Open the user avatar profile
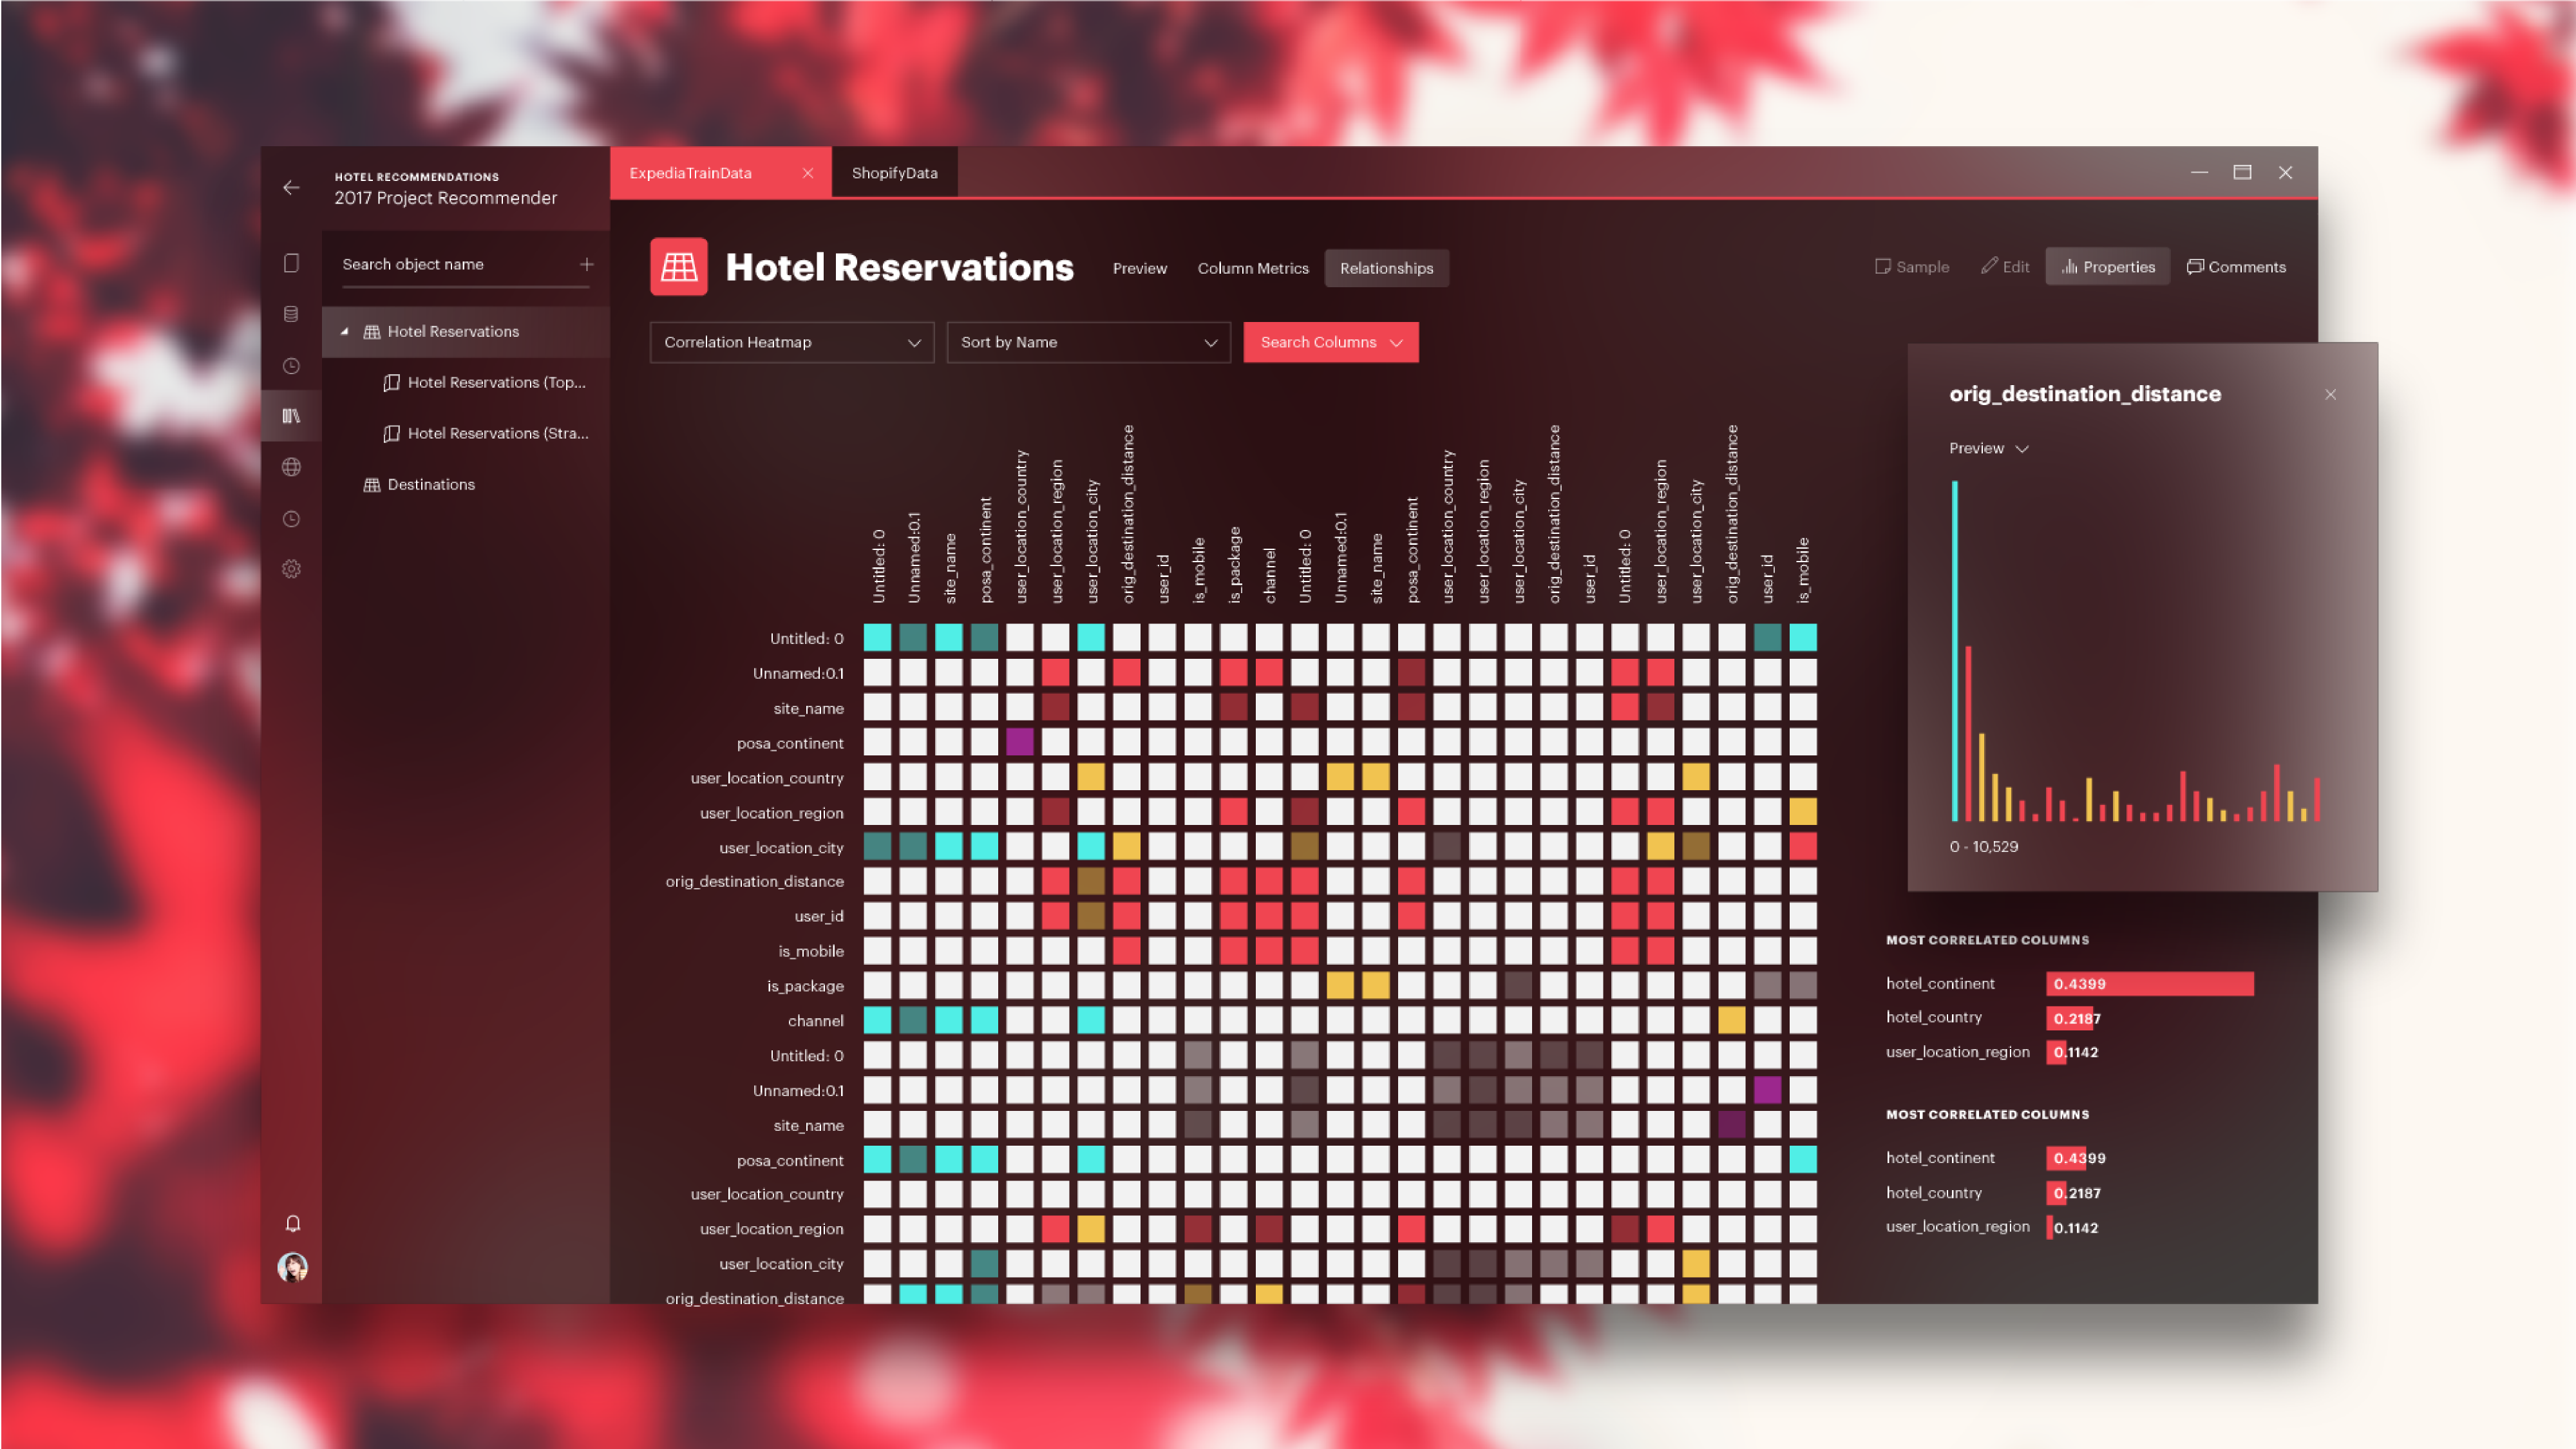 click(292, 1267)
